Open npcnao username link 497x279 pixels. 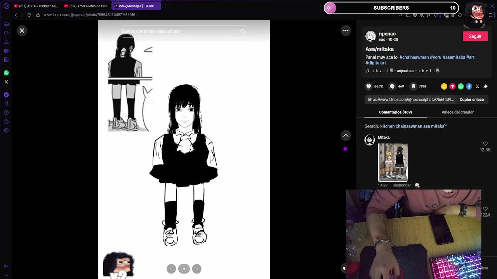click(x=387, y=34)
